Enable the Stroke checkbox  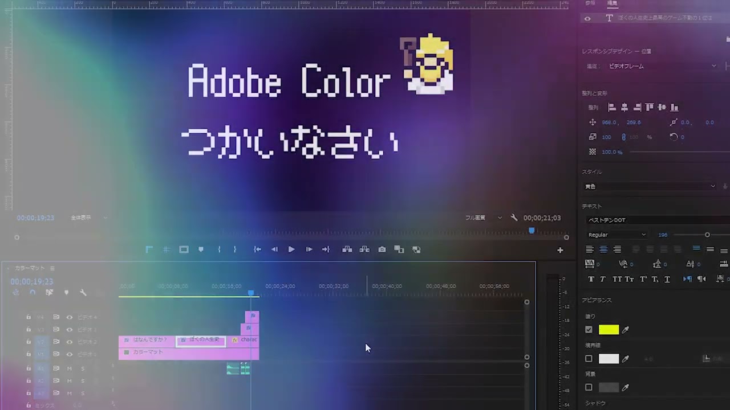589,359
